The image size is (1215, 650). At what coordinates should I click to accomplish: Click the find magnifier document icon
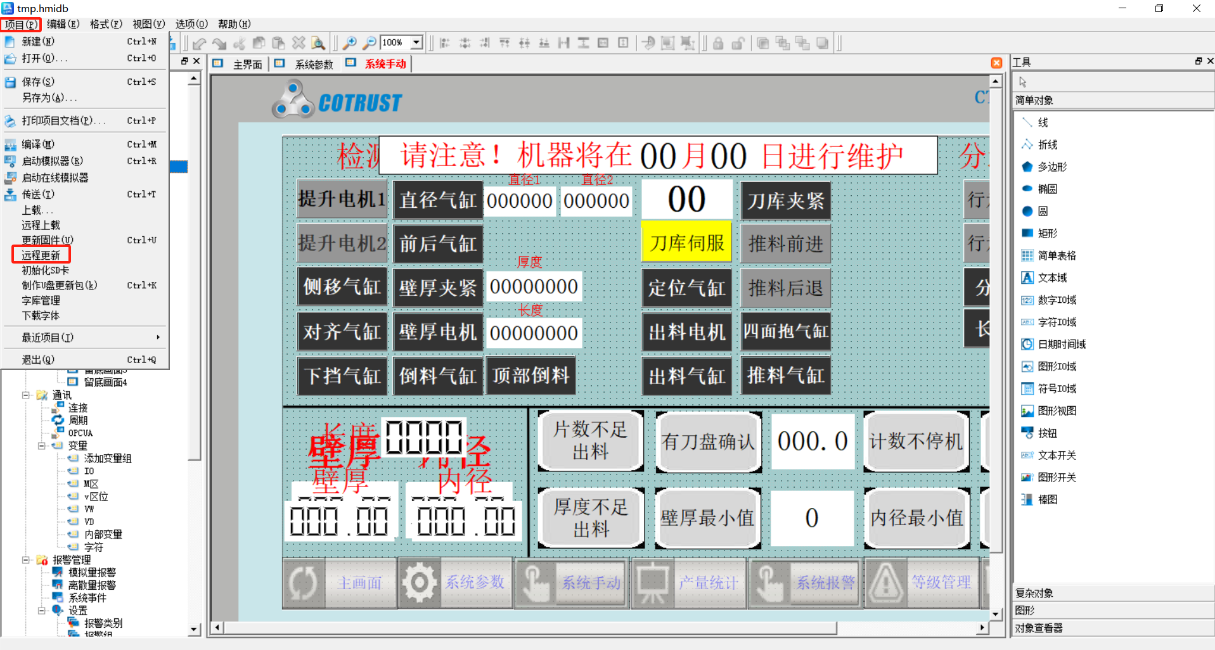[318, 43]
